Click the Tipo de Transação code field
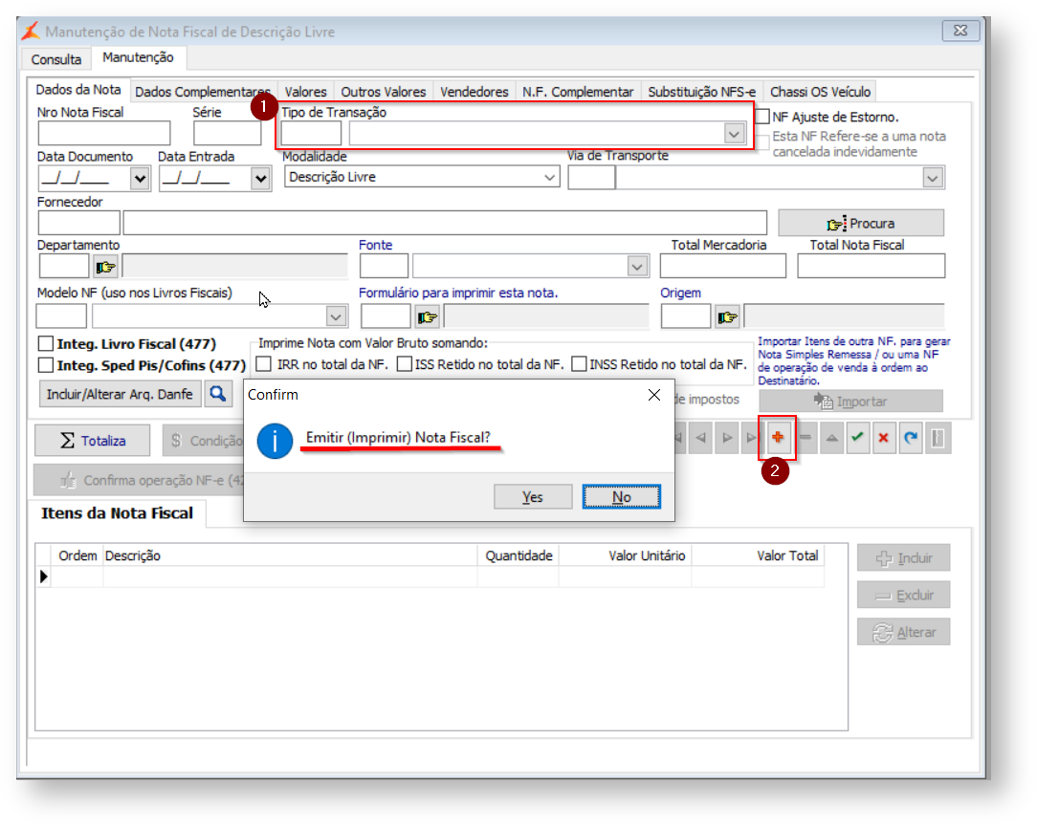The image size is (1037, 826). [311, 134]
